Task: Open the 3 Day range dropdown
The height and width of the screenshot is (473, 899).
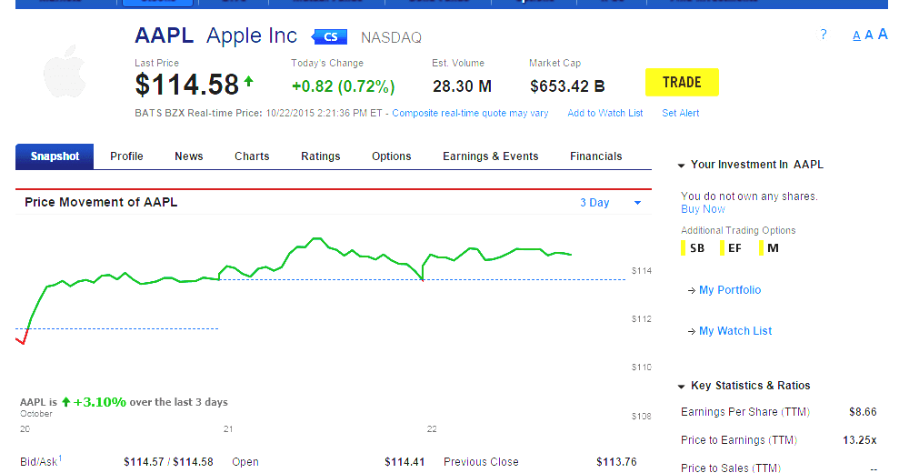Action: click(611, 203)
